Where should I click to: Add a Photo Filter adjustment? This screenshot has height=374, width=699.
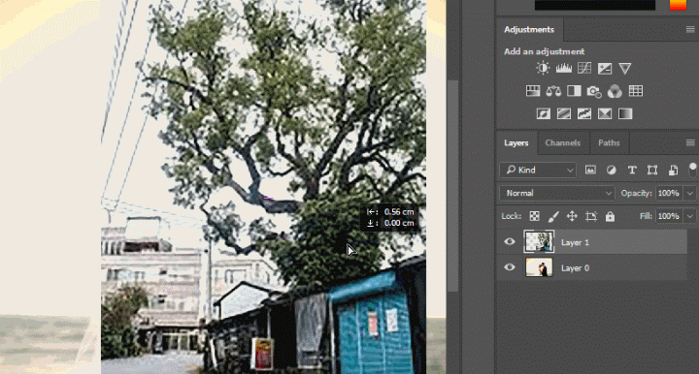[x=594, y=92]
